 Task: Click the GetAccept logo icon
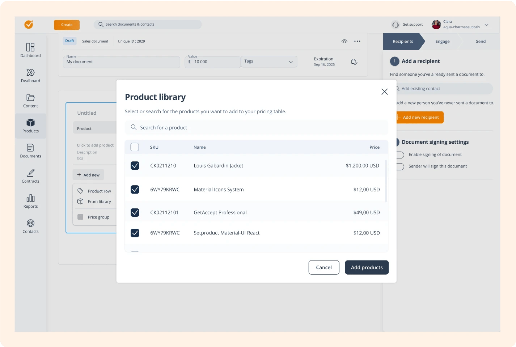click(29, 24)
